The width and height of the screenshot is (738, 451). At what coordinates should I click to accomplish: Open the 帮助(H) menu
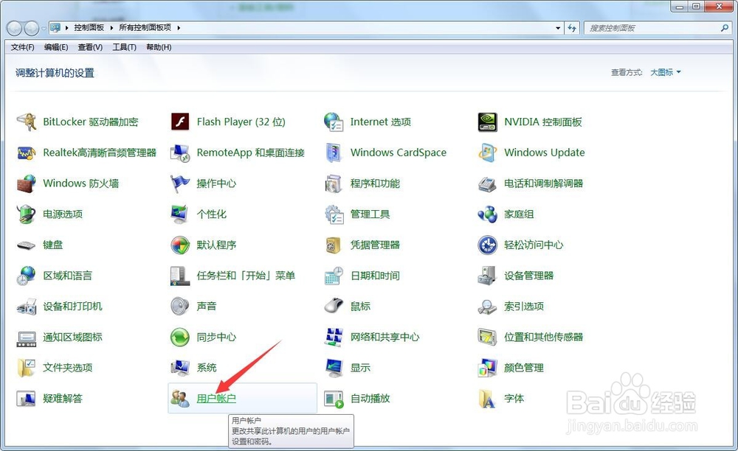pyautogui.click(x=159, y=47)
